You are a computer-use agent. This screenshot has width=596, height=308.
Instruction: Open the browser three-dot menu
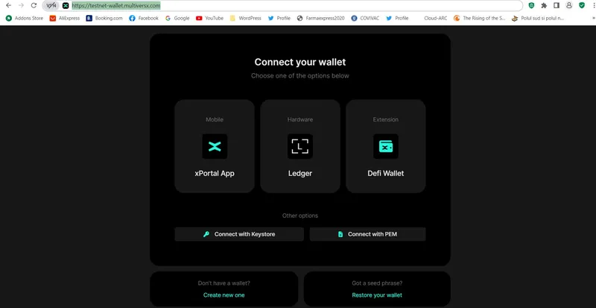[594, 5]
